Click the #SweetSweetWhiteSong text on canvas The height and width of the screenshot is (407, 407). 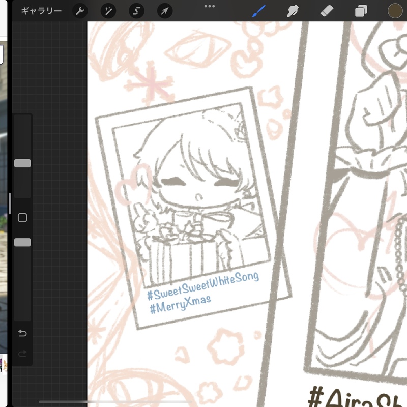click(x=203, y=285)
